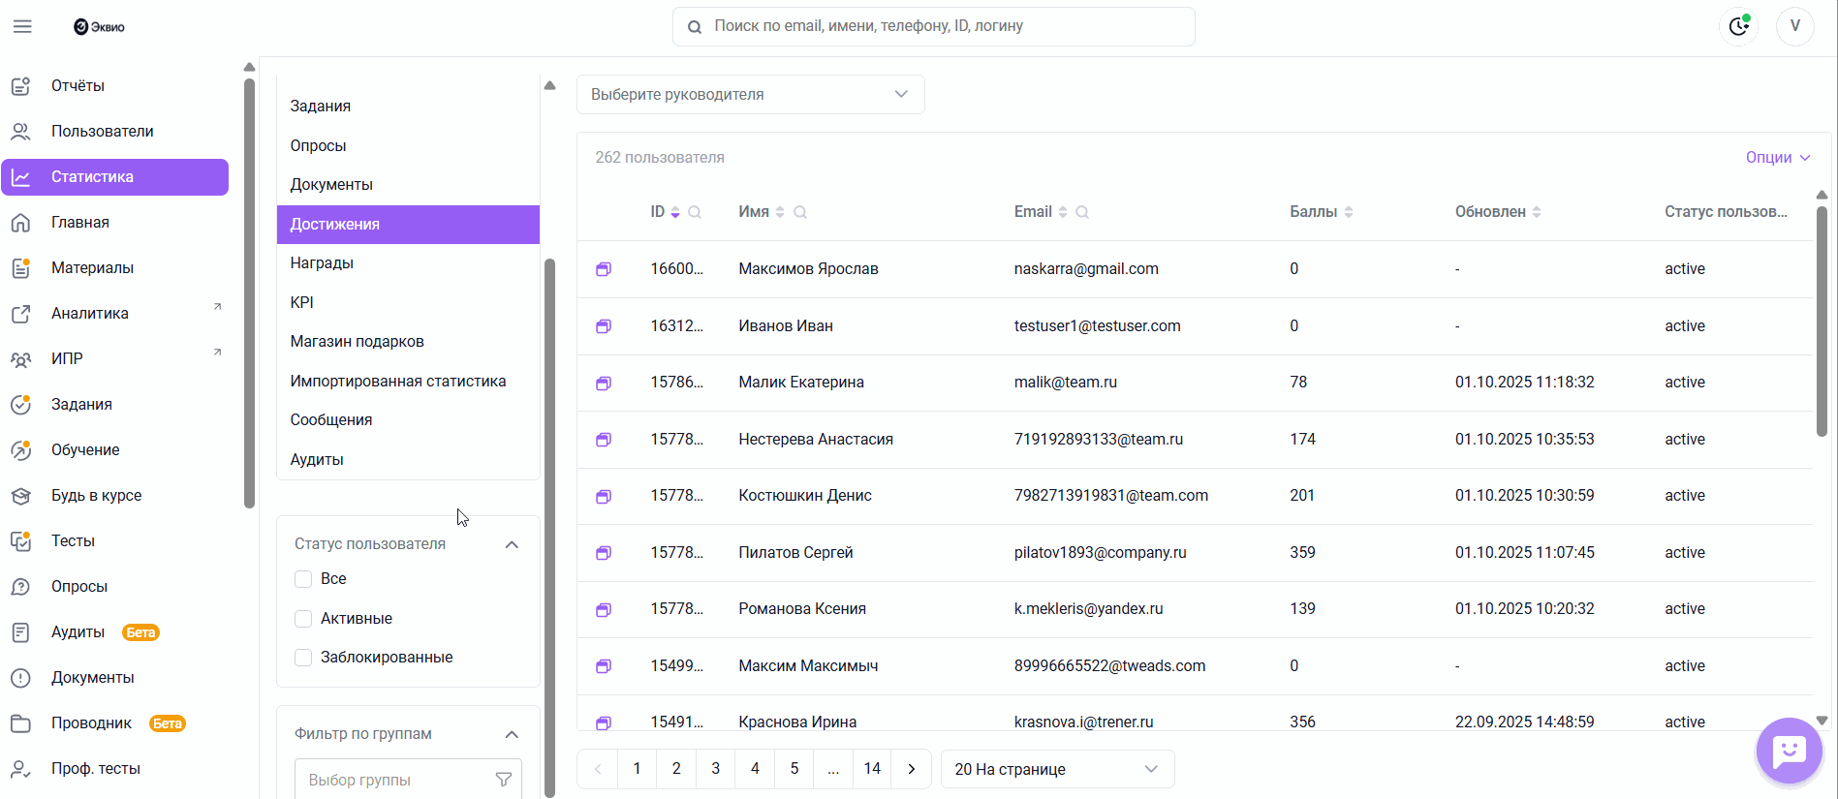Go to page 3 of the table
Viewport: 1838px width, 799px height.
[x=715, y=769]
